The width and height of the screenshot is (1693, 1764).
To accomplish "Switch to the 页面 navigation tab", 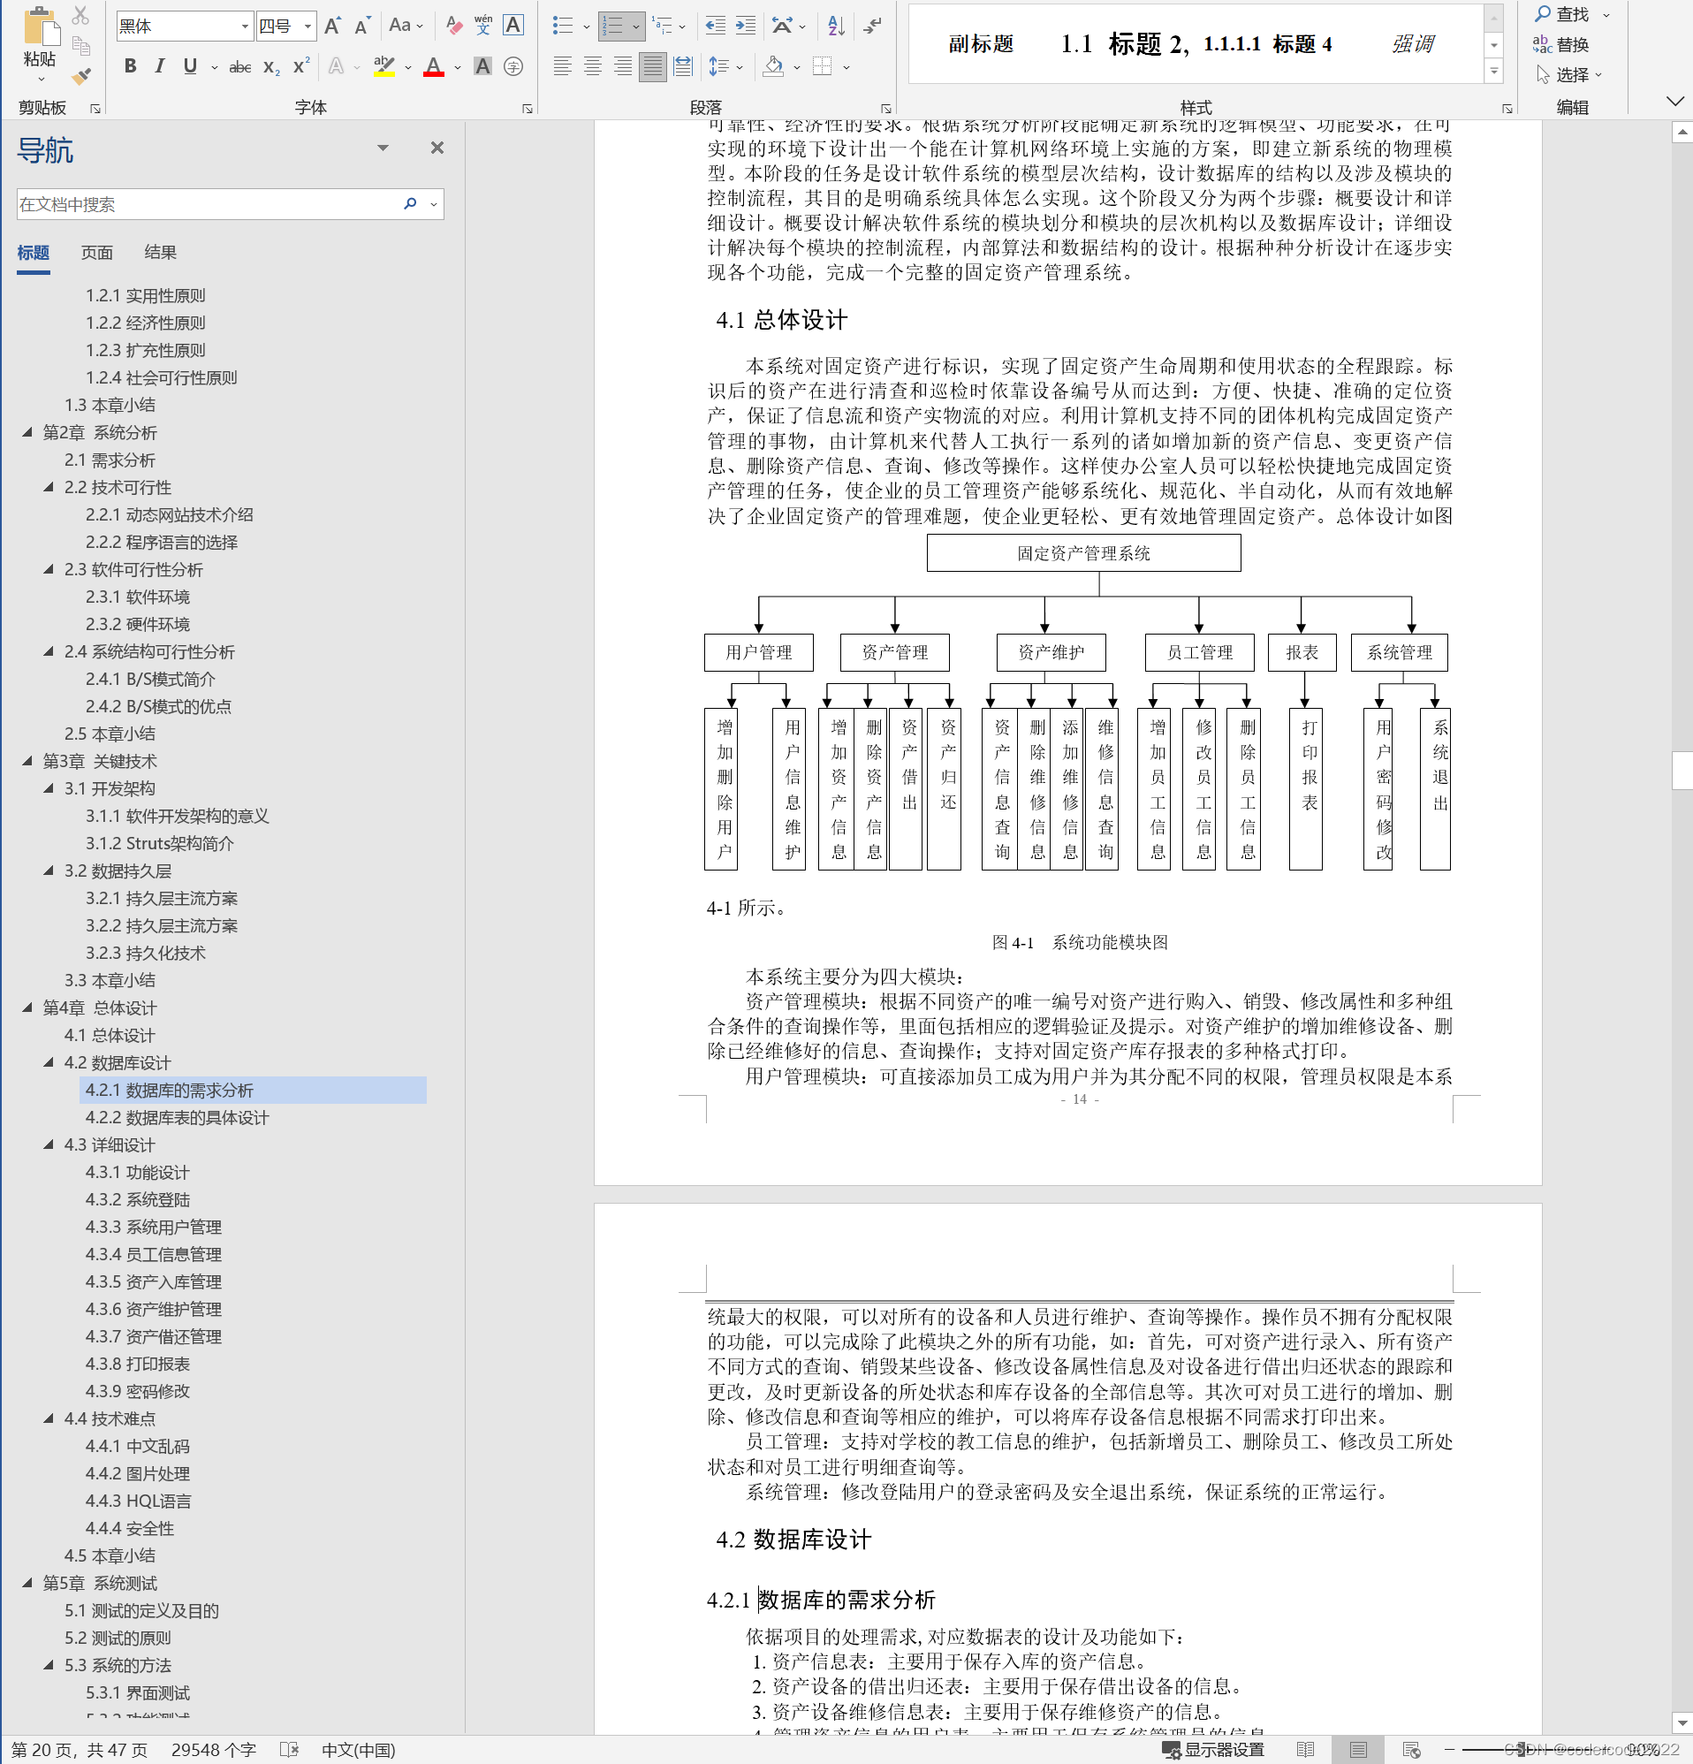I will point(97,253).
